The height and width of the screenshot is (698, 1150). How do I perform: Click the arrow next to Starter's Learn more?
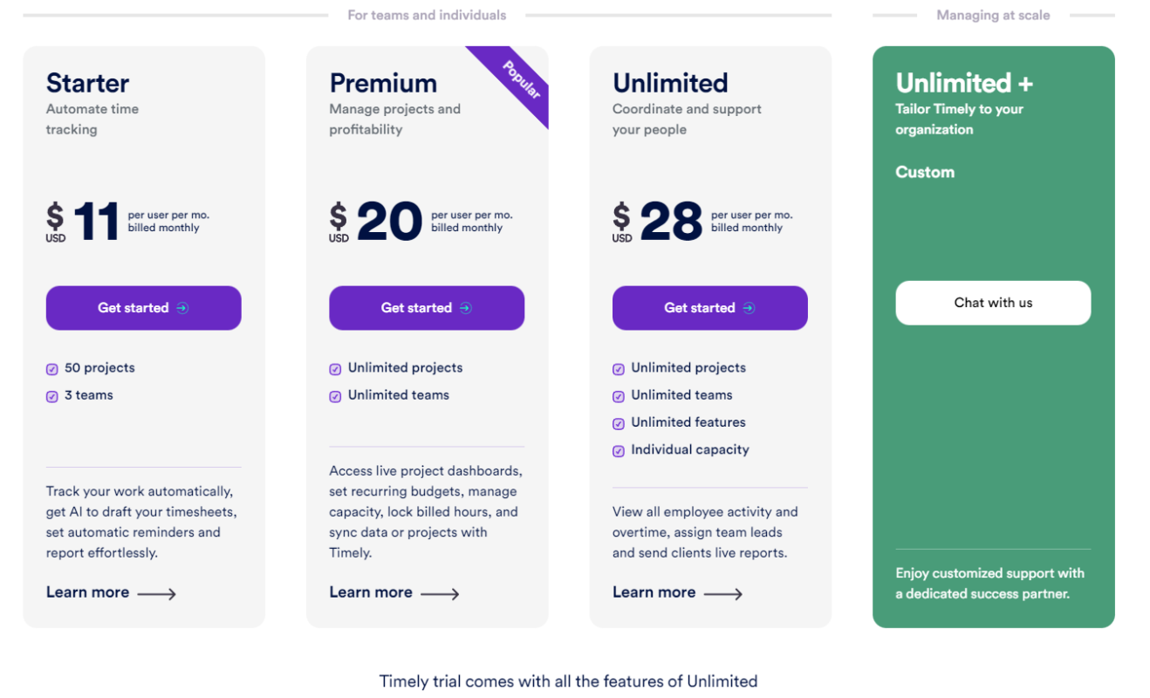point(157,594)
